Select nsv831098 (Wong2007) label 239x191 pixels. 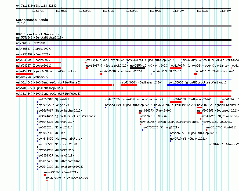(x=32, y=77)
